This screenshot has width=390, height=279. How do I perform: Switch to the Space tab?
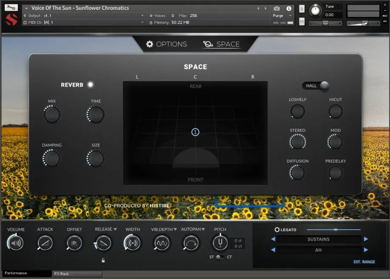(221, 44)
